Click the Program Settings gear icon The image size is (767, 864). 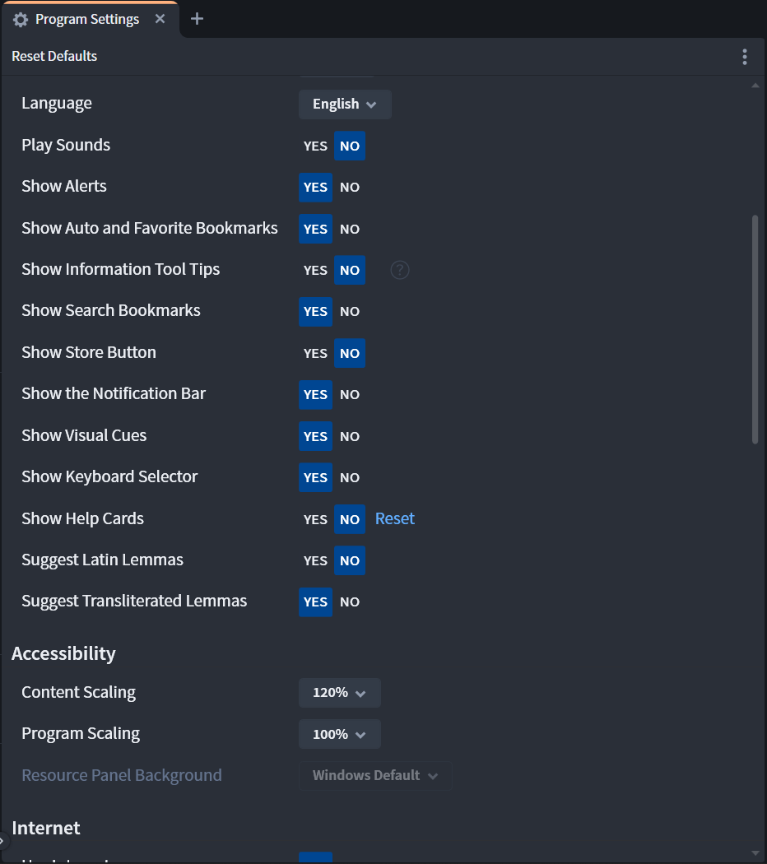click(x=21, y=20)
